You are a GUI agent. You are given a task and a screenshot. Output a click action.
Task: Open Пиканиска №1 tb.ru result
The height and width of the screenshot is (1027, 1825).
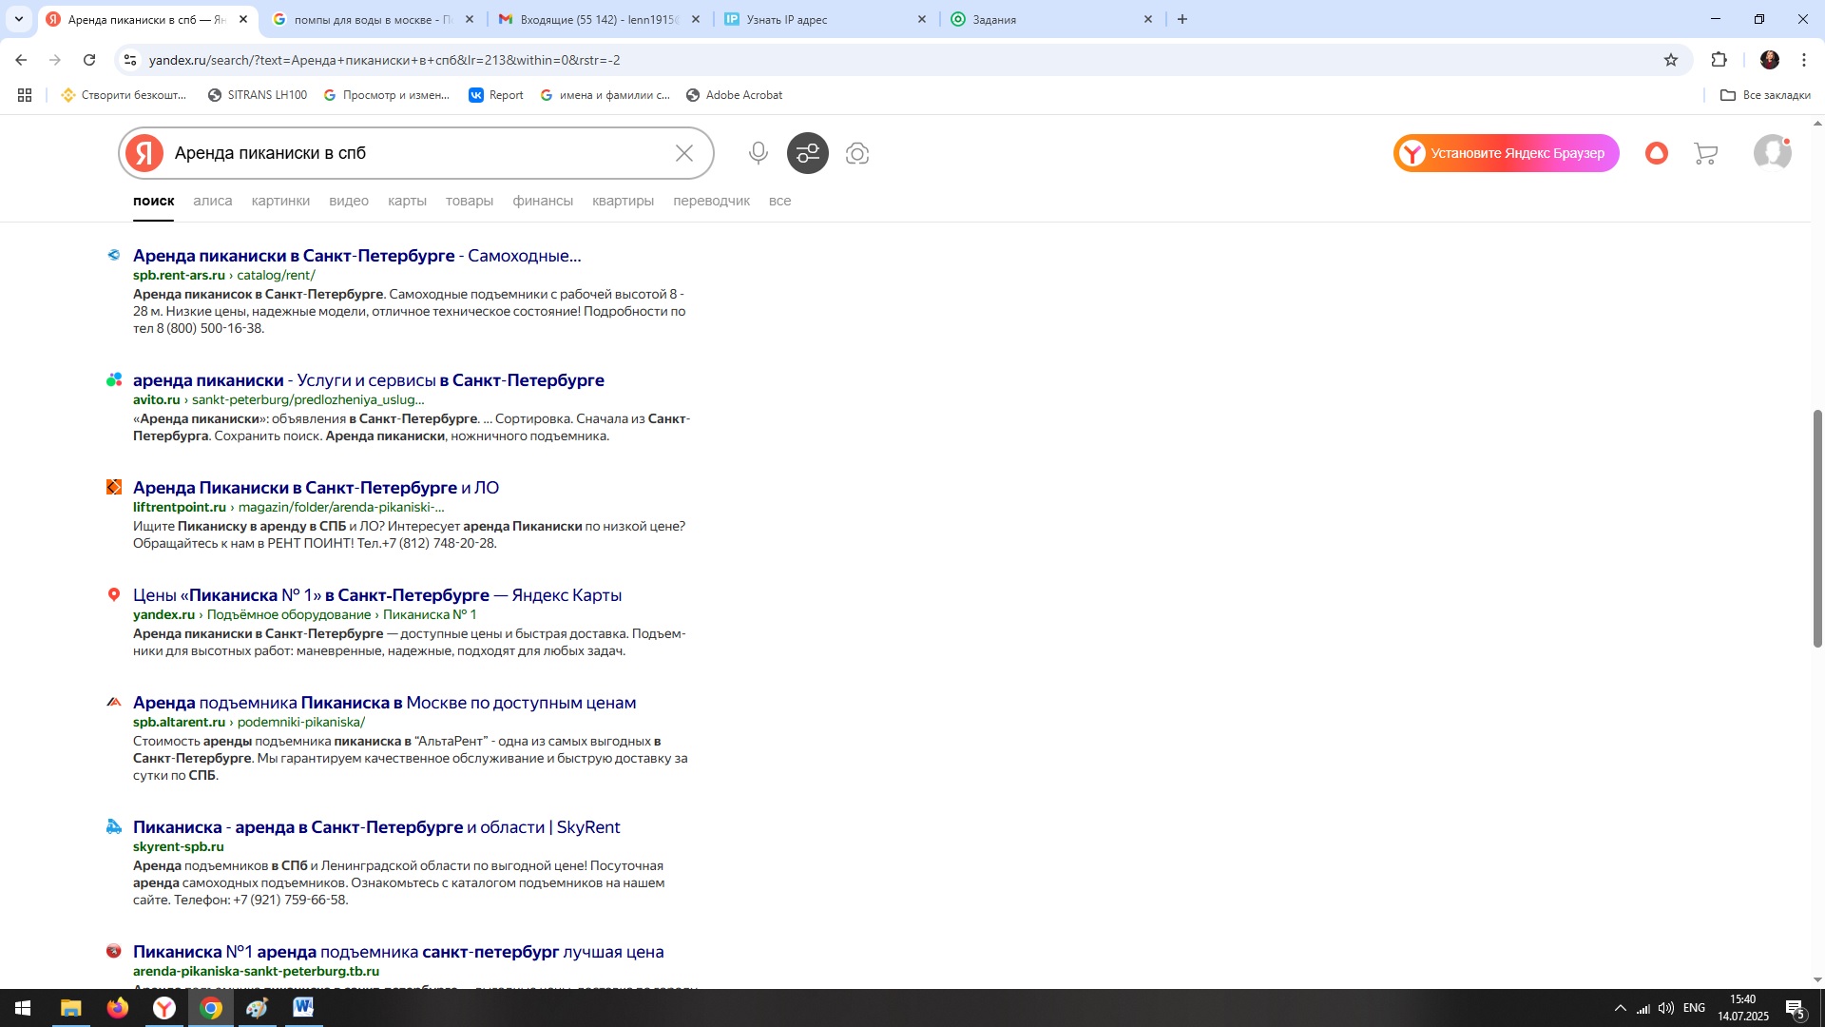(x=398, y=952)
